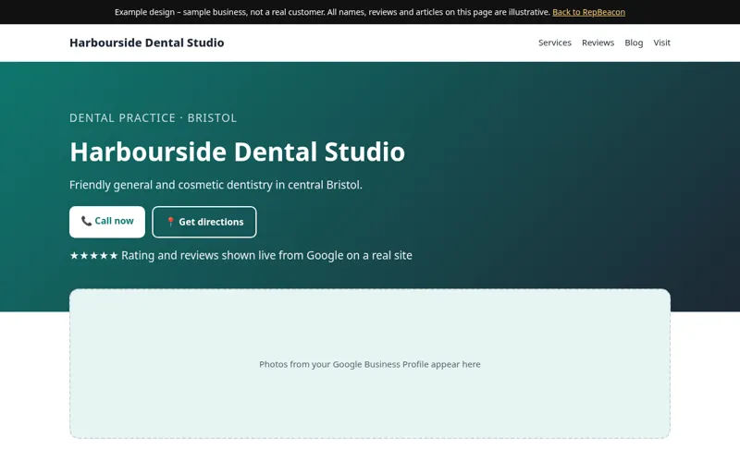
Task: Click the DENTAL PRACTICE · BRISTOL label
Action: tap(153, 118)
